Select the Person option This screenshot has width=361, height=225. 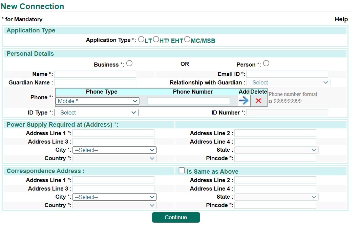click(266, 63)
